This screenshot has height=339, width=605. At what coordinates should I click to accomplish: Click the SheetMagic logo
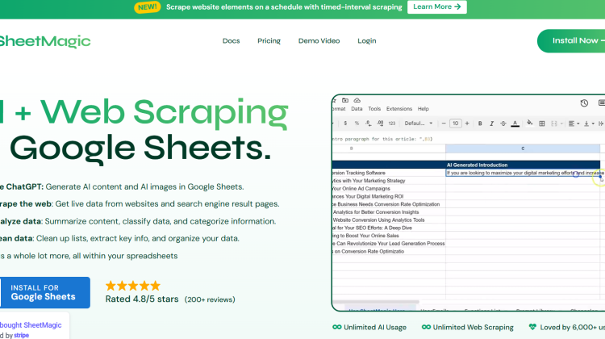coord(44,41)
